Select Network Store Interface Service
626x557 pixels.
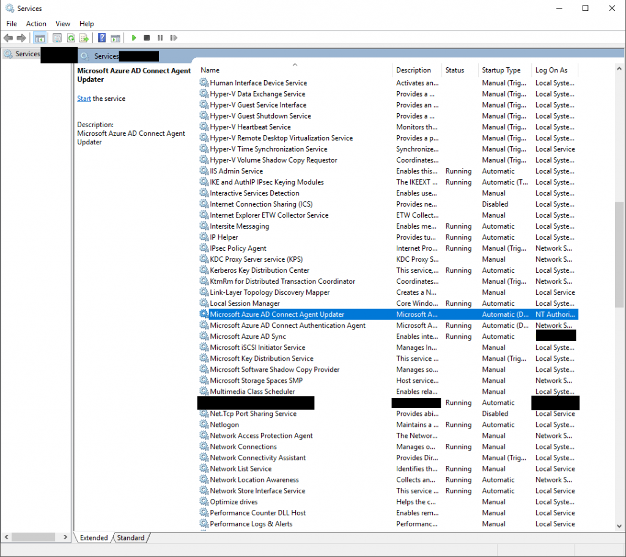click(388, 491)
